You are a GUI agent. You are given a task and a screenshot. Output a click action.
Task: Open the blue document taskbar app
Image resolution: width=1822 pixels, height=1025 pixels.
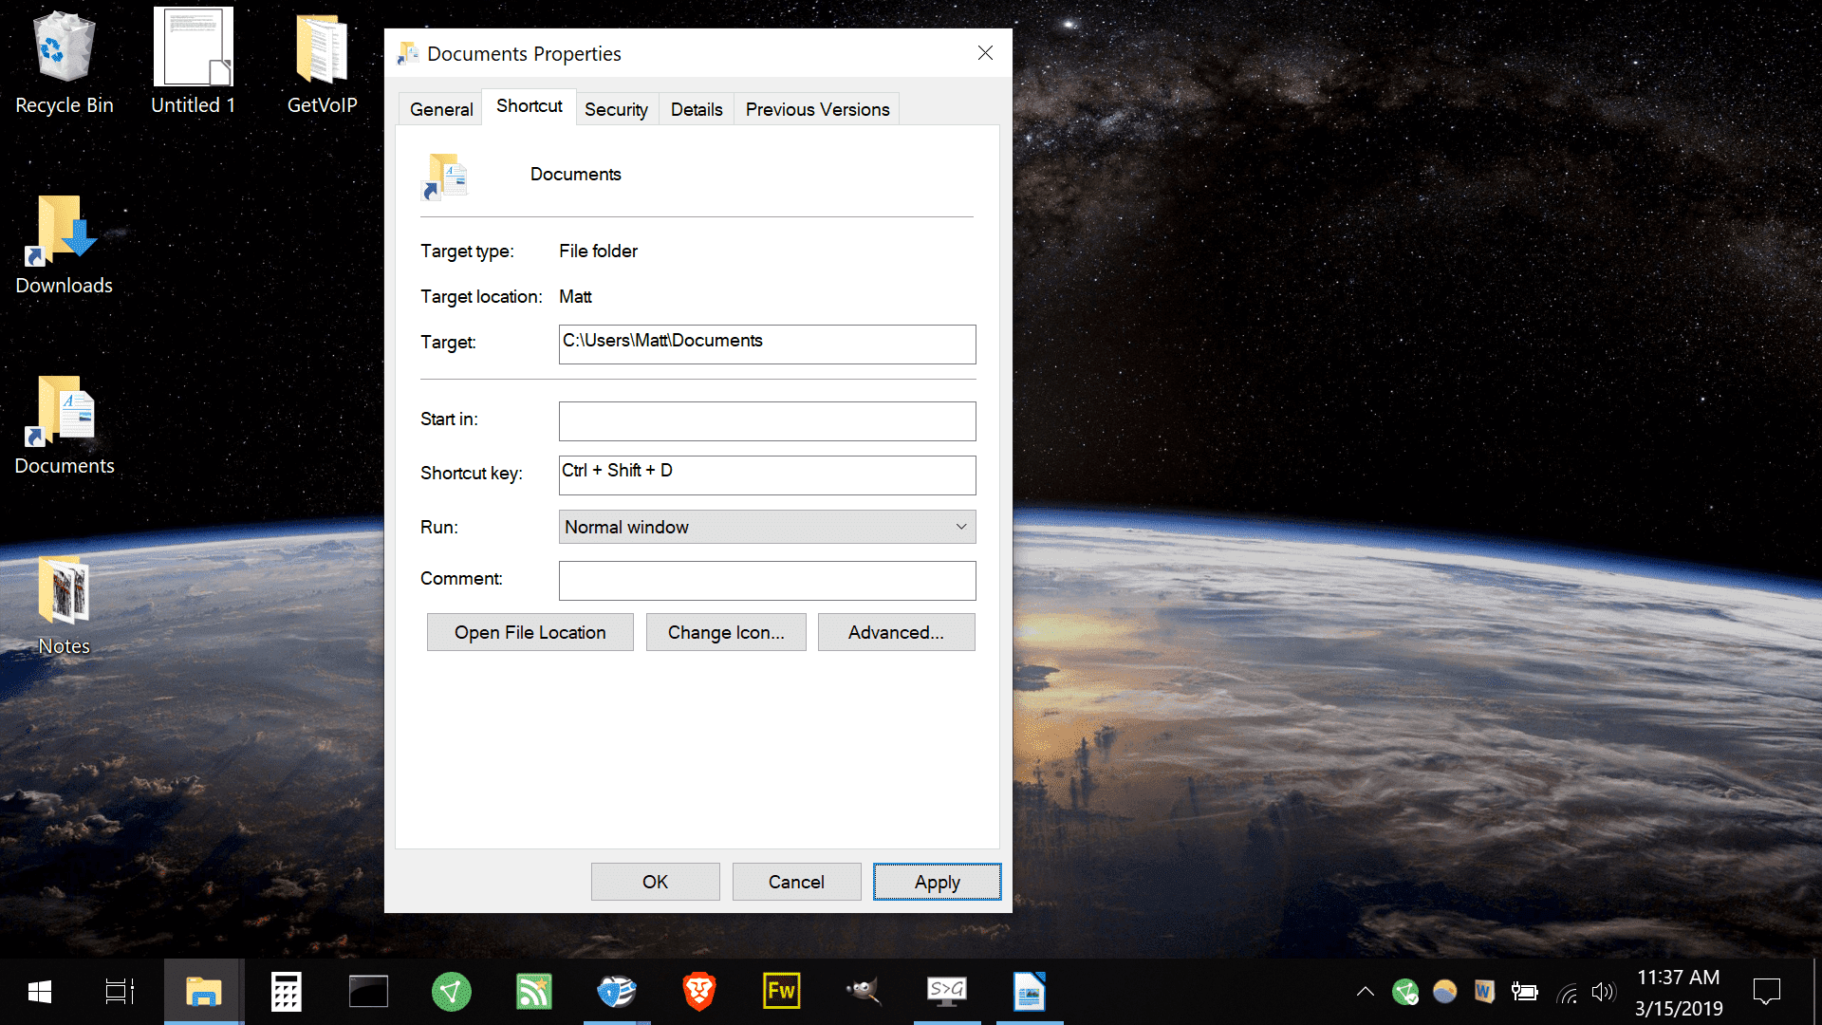[1029, 992]
